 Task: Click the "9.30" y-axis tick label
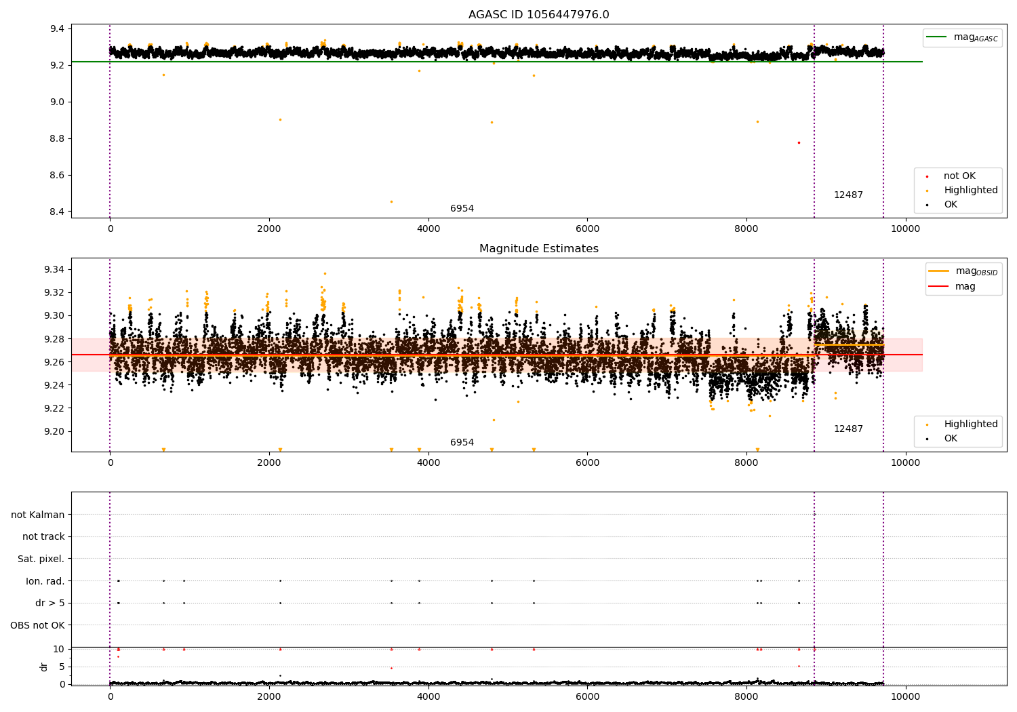point(54,316)
